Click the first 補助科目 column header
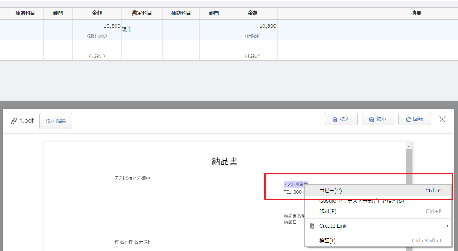458x251 pixels. [25, 13]
